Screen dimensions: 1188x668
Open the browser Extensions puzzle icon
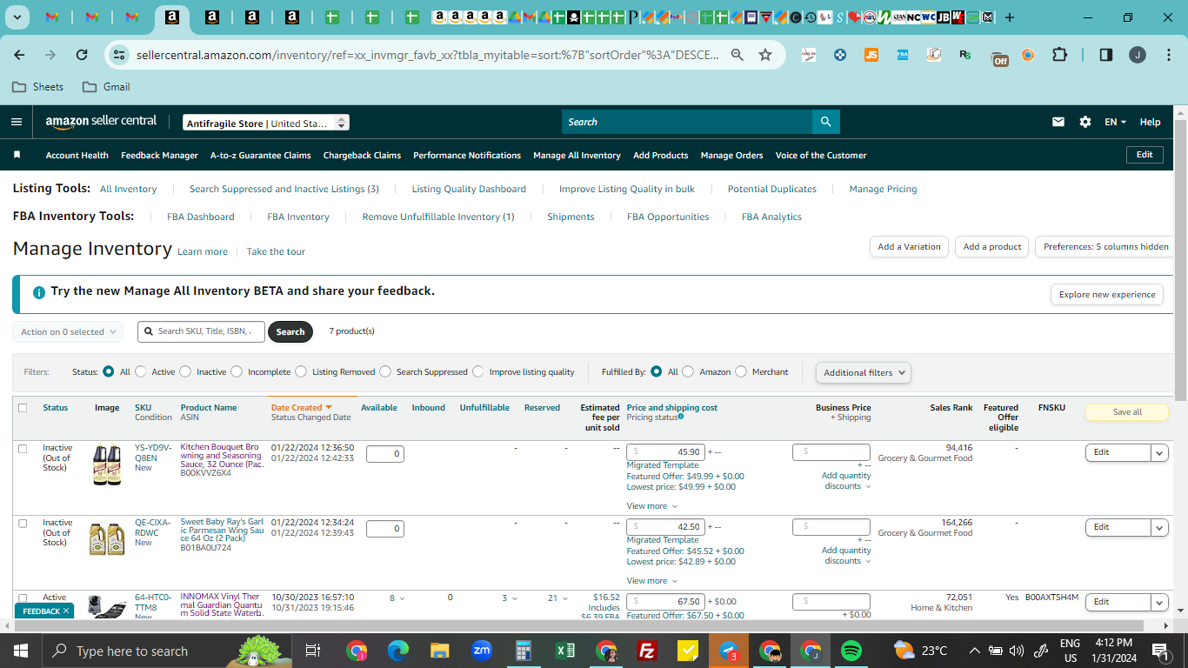tap(1059, 55)
